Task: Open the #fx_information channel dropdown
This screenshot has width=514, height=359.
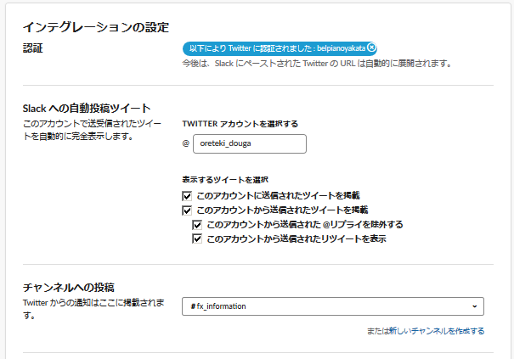Action: (x=333, y=306)
